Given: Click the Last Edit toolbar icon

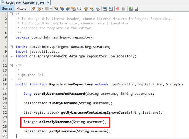Looking at the screenshot, I should (33, 9).
